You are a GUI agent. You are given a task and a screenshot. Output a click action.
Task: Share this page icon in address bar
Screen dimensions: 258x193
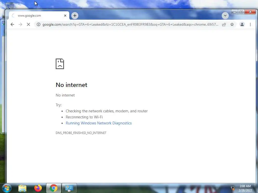point(224,24)
